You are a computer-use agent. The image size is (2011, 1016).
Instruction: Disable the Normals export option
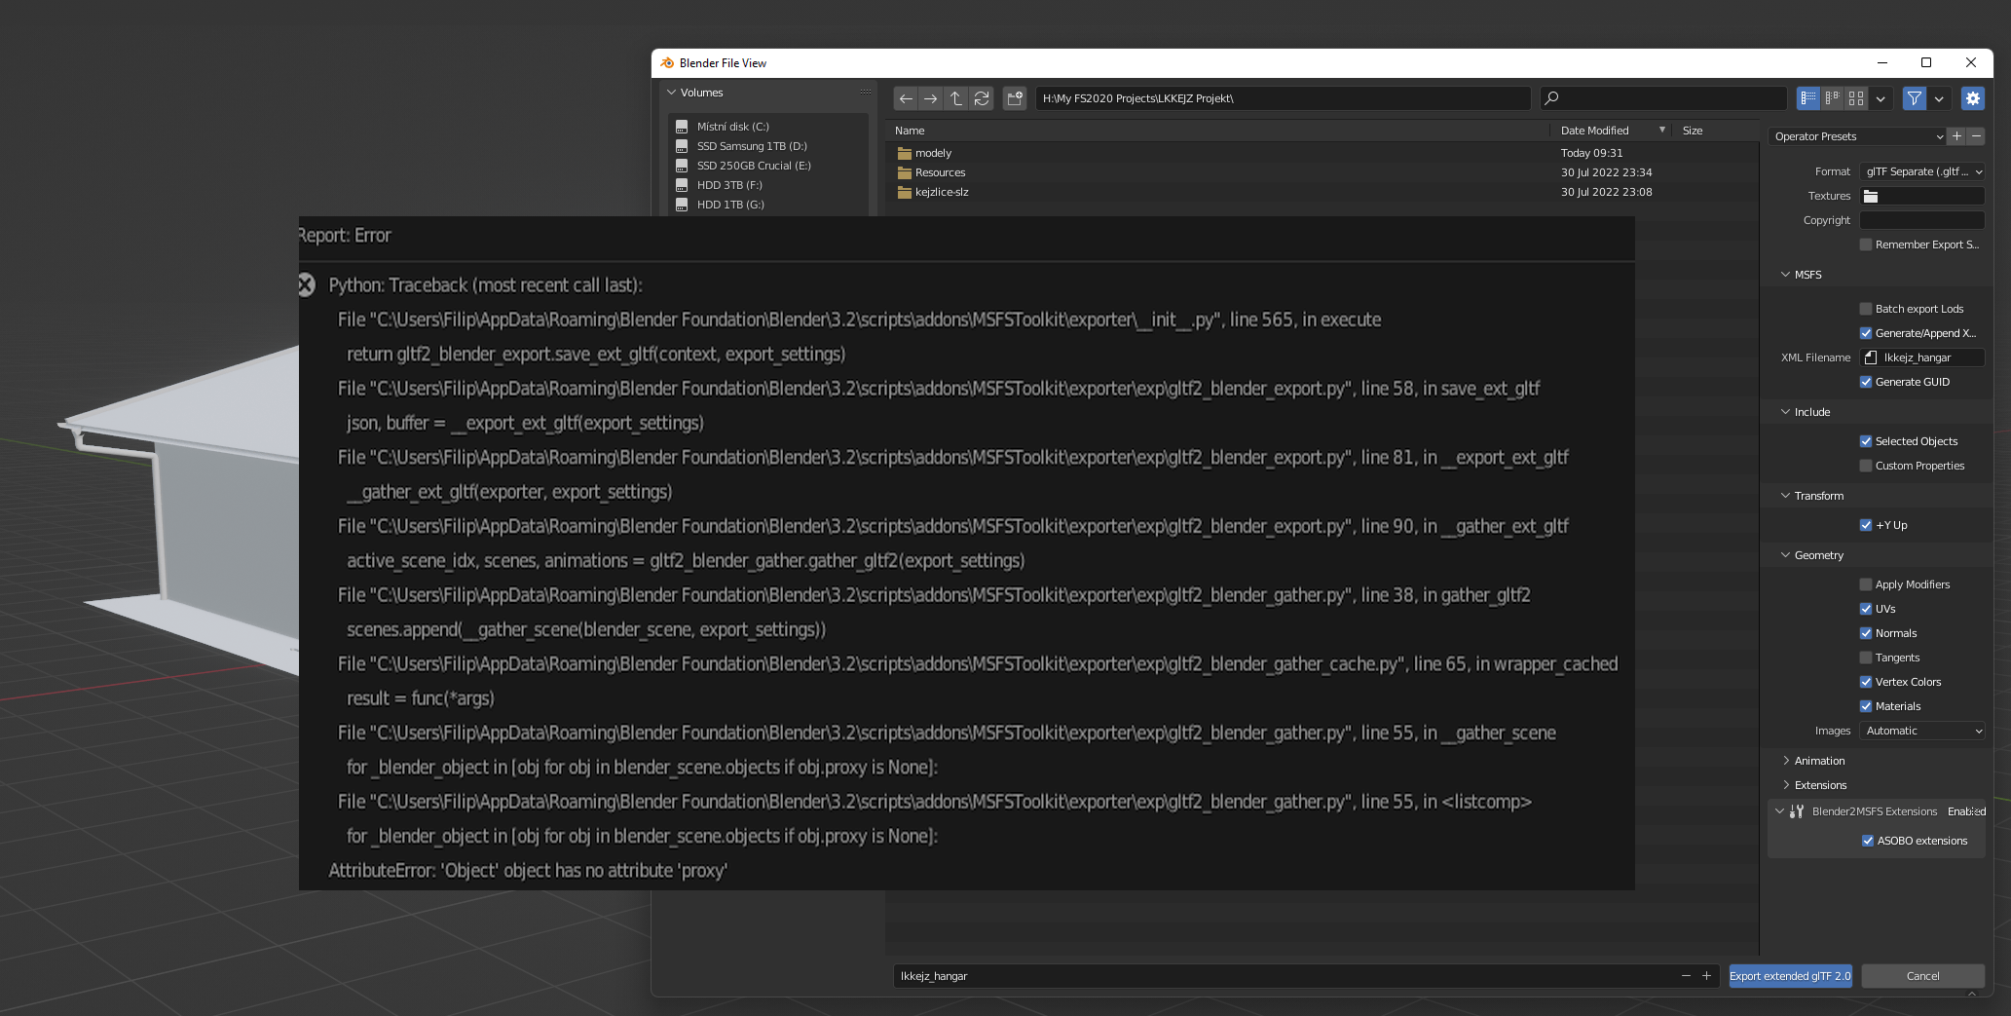coord(1867,633)
